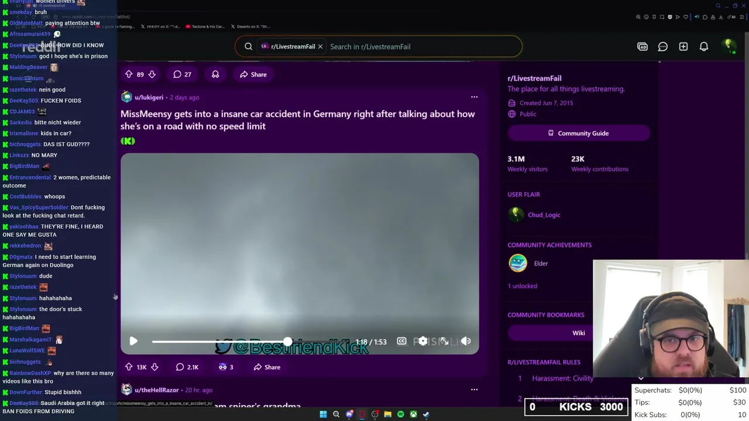Share the top post with 89 votes

click(253, 74)
